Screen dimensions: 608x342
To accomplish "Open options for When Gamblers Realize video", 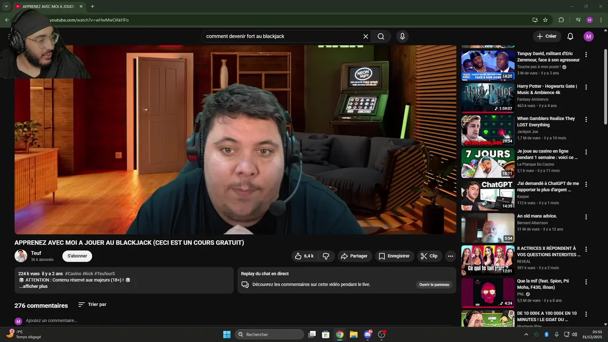I will click(x=586, y=120).
